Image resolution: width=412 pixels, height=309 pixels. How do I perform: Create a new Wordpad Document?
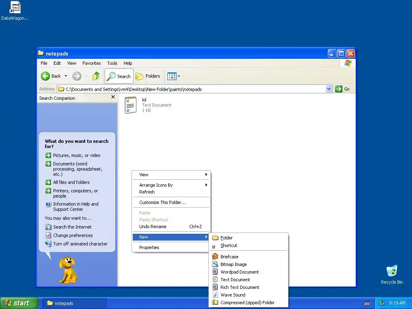pos(249,272)
